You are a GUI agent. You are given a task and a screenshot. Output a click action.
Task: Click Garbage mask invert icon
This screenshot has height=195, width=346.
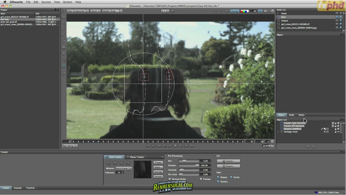(327, 132)
